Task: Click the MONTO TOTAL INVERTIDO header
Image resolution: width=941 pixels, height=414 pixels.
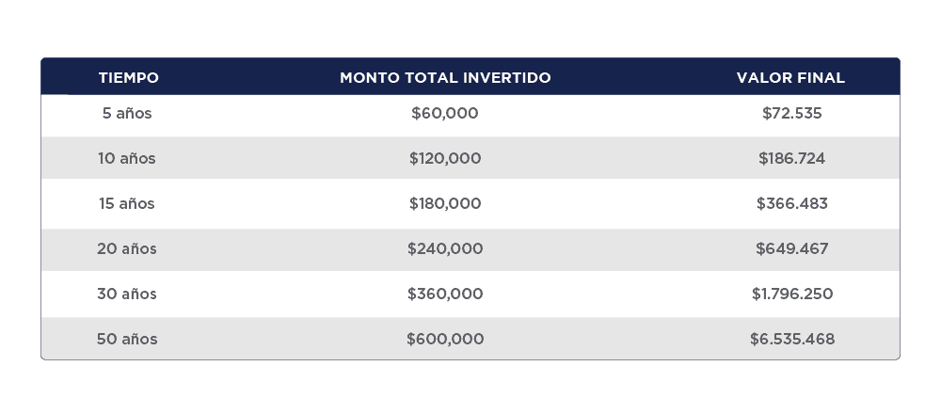Action: [x=445, y=78]
